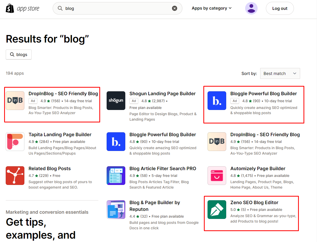Open the Shogun Landing Page Builder title
This screenshot has width=317, height=242.
162,94
